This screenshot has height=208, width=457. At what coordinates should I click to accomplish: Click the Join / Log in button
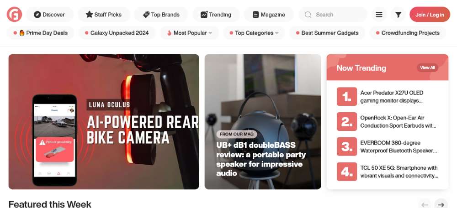click(x=430, y=15)
